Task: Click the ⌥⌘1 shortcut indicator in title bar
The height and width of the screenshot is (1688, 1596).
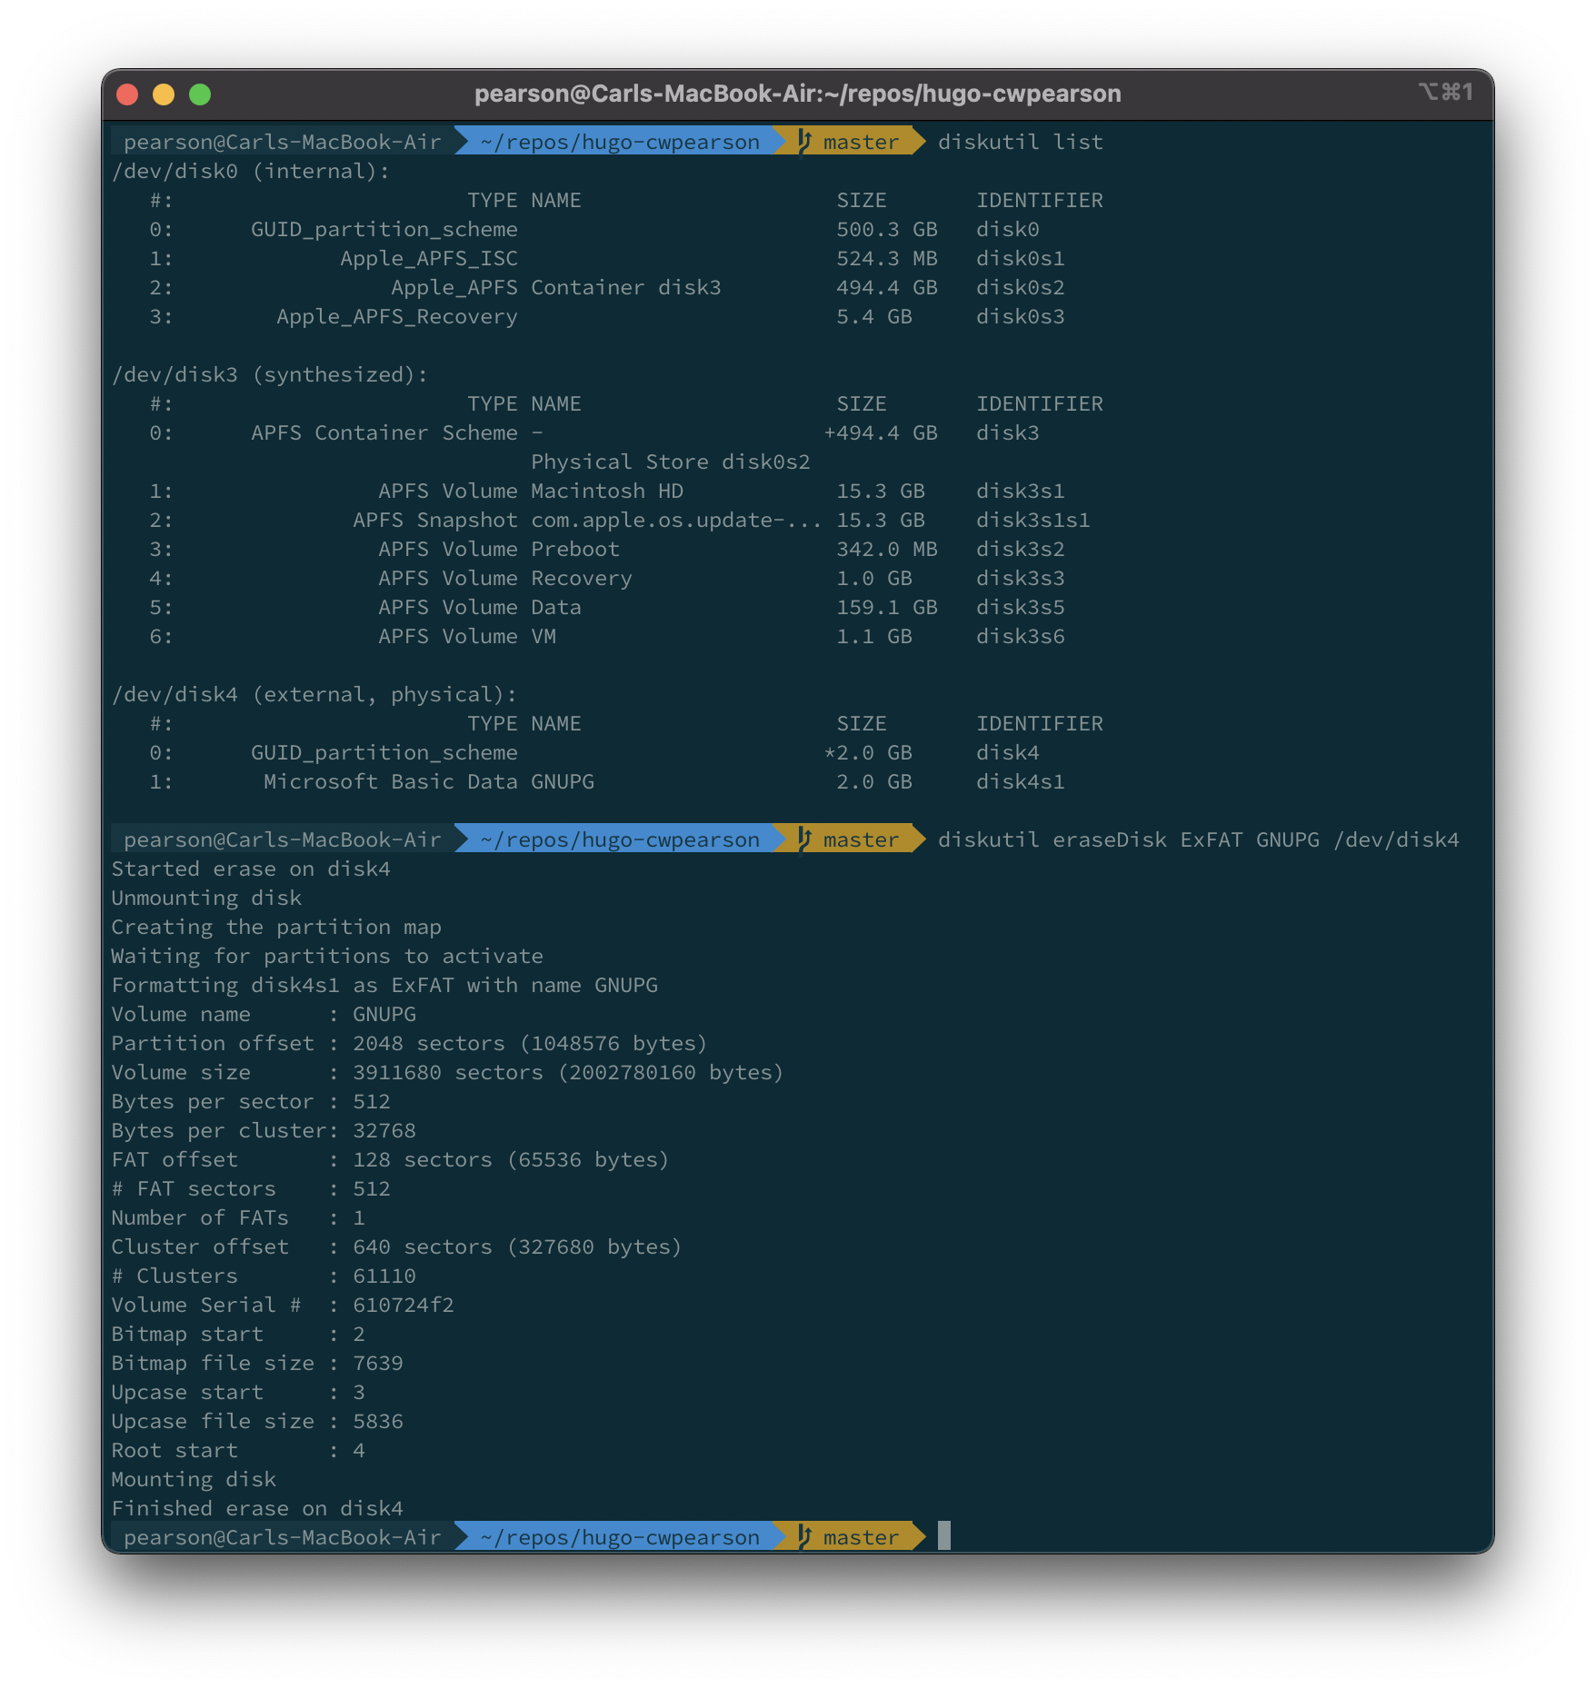Action: point(1445,92)
